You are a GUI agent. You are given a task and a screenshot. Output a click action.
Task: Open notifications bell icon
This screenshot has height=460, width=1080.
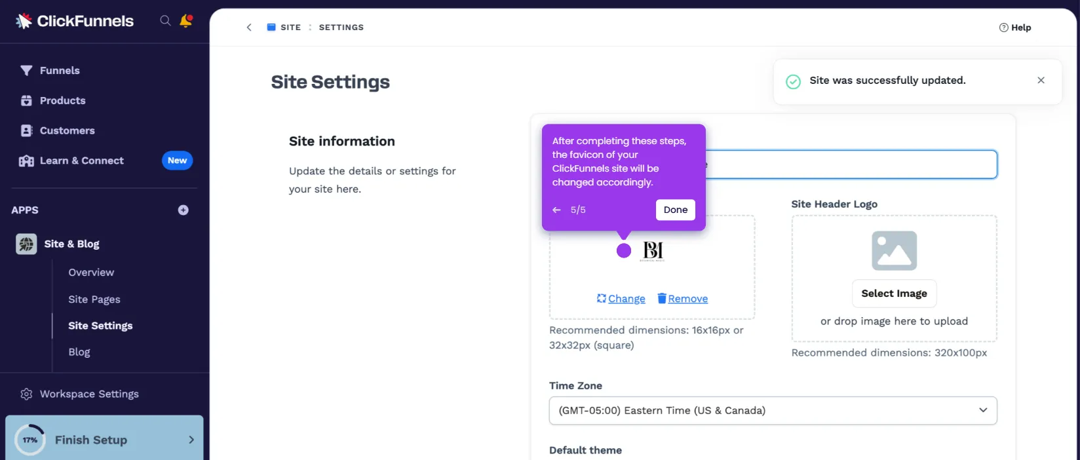coord(186,21)
